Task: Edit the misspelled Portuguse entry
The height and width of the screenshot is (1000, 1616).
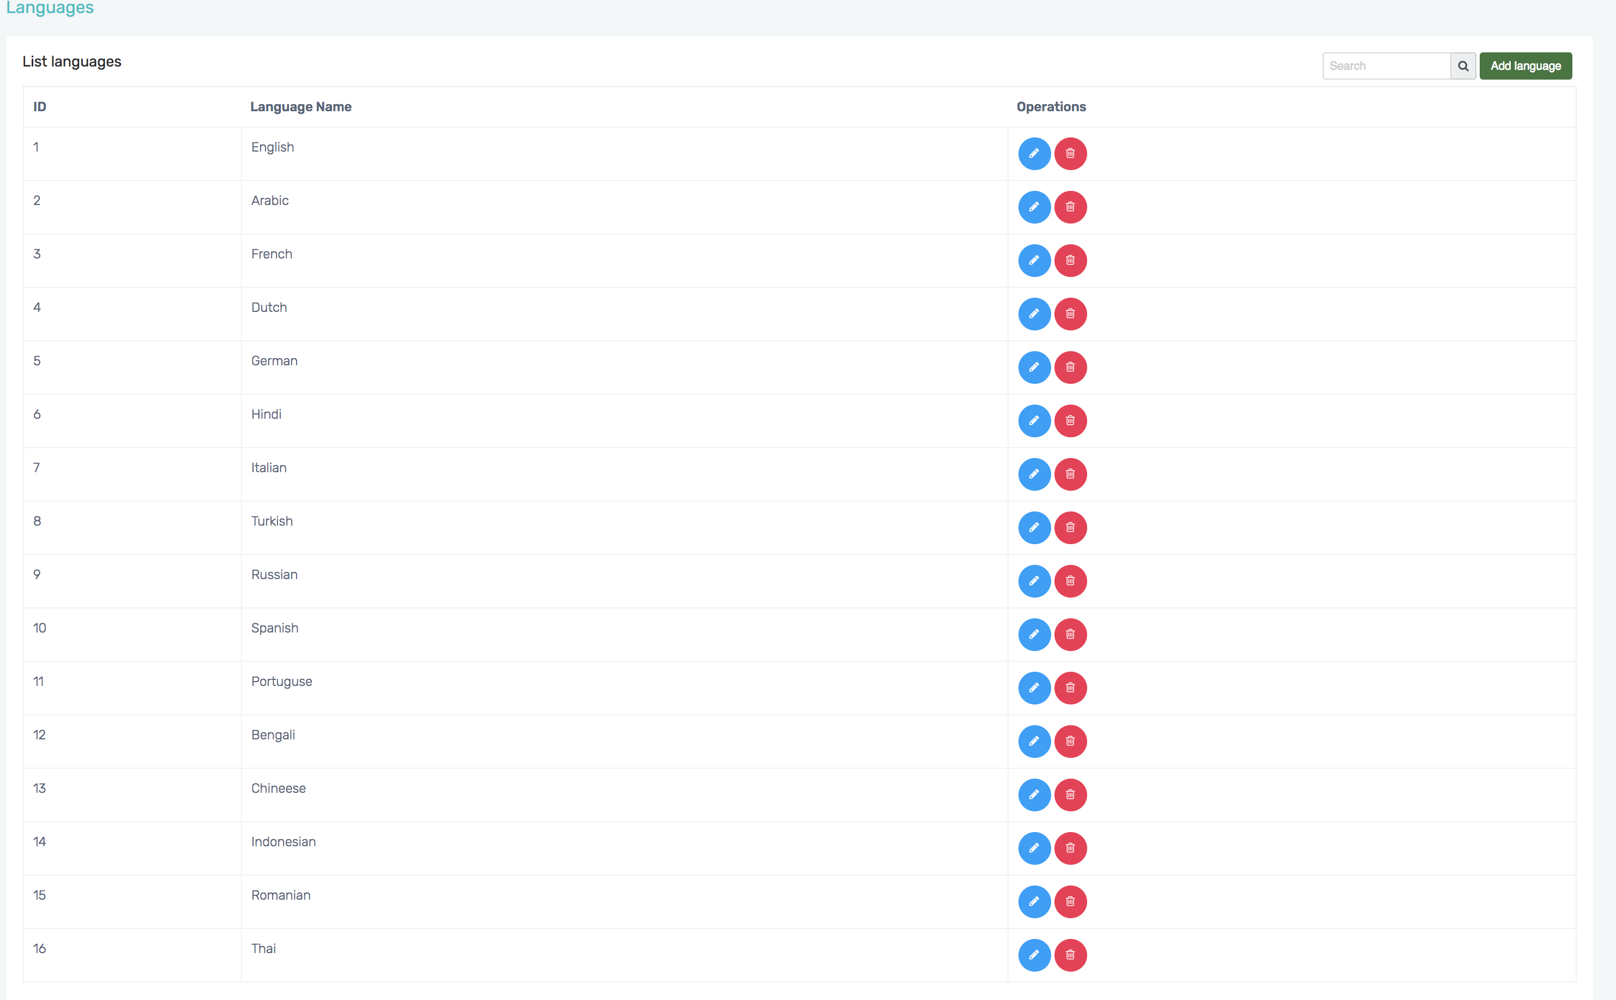Action: [x=1034, y=688]
